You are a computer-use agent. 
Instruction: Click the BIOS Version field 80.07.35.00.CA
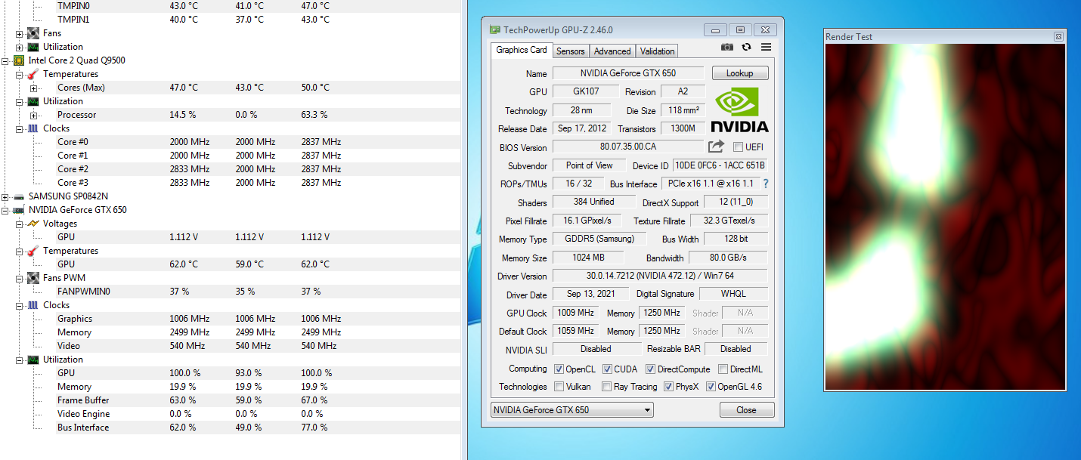(628, 147)
